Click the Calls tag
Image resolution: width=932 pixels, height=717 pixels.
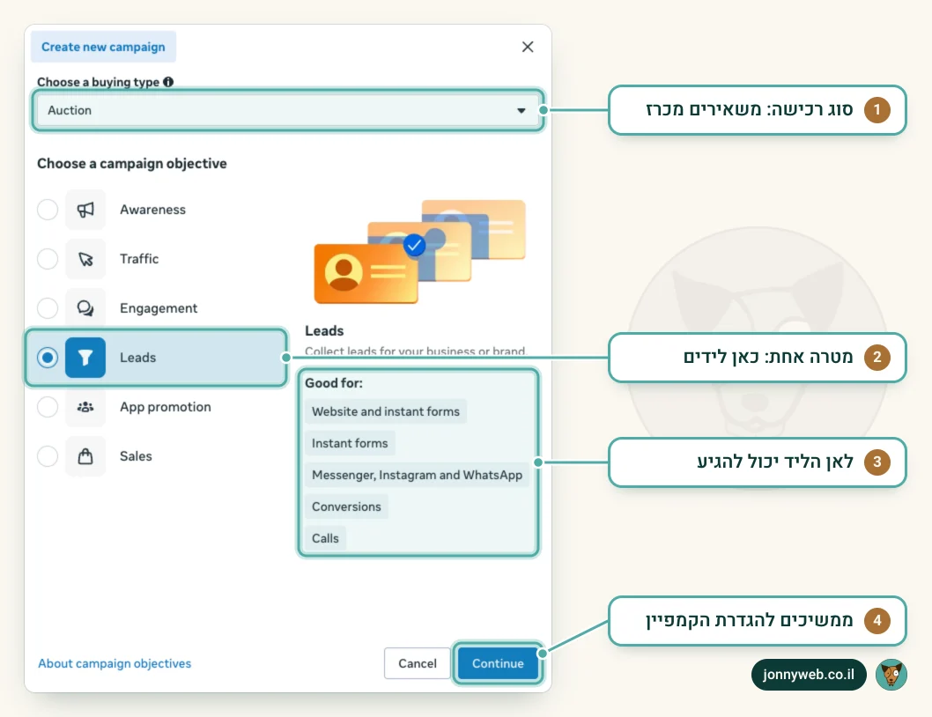click(325, 538)
